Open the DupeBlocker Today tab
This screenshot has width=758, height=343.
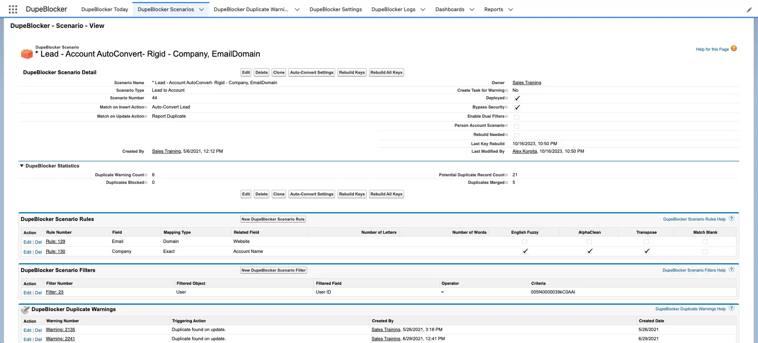[105, 9]
